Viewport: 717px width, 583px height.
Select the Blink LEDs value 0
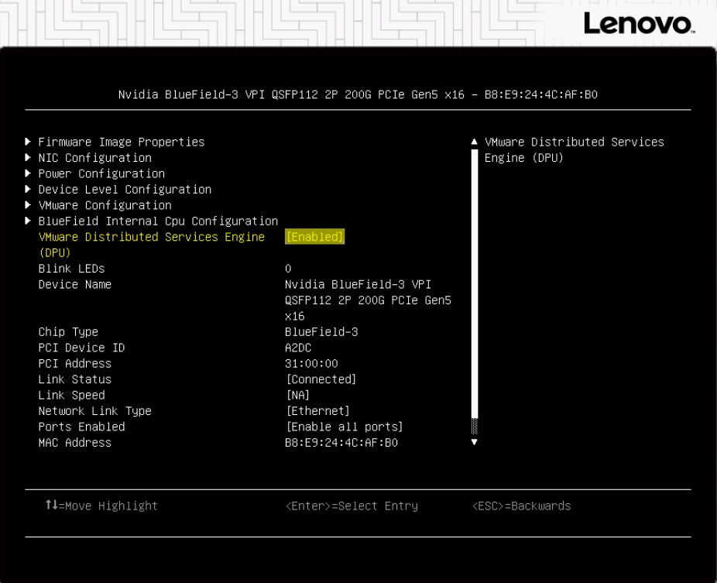[288, 269]
